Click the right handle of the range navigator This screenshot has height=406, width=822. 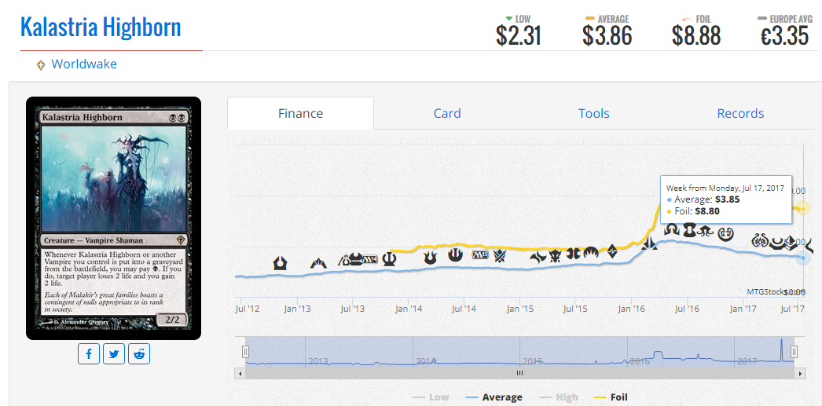click(x=794, y=352)
